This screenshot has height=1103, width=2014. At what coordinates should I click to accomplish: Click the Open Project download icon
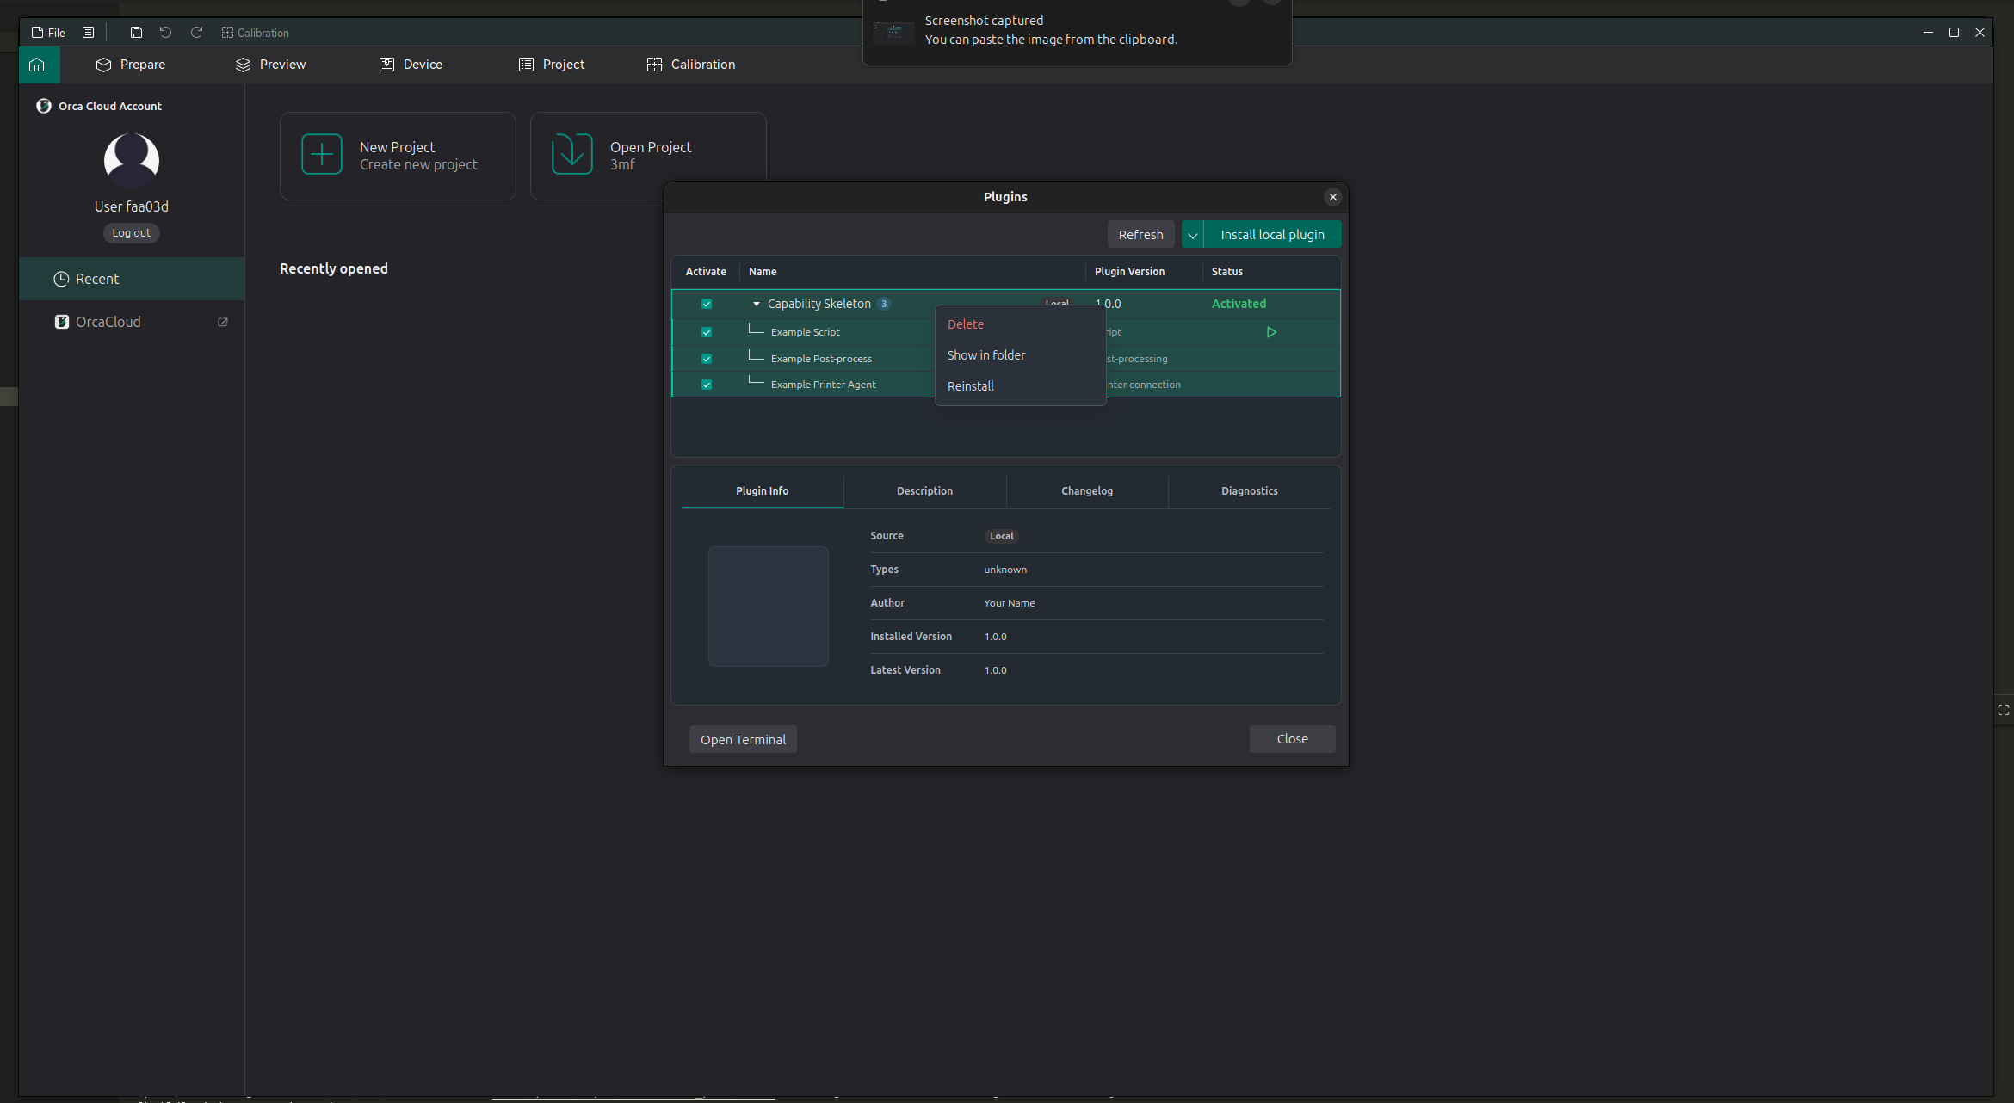(572, 155)
